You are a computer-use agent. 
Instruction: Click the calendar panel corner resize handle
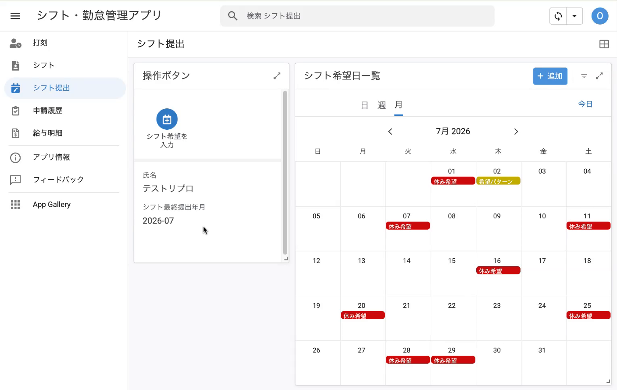(x=608, y=382)
